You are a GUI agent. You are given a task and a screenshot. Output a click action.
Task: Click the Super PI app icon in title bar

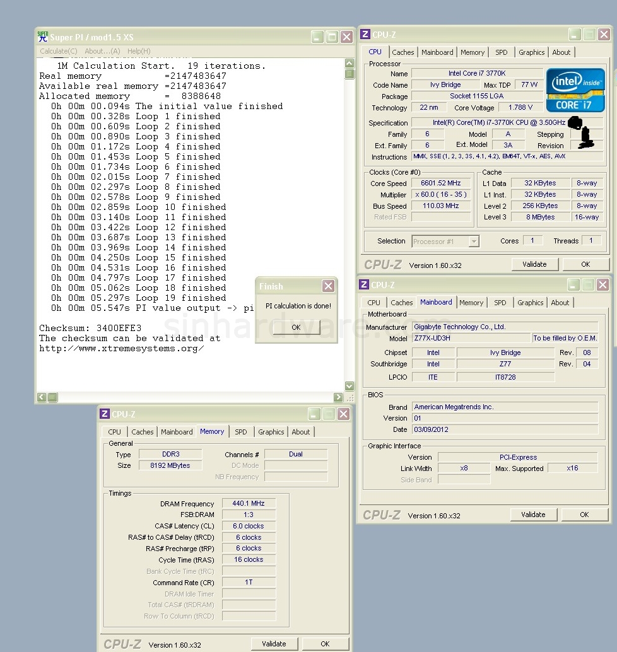tap(43, 37)
